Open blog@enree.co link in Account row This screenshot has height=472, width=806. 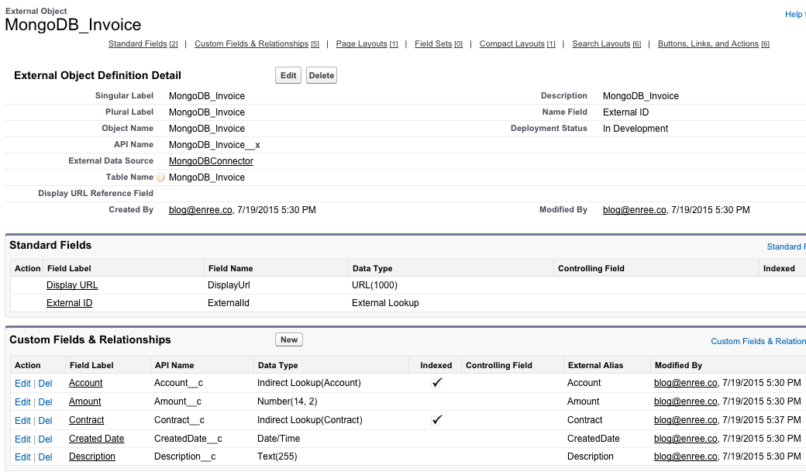point(685,383)
